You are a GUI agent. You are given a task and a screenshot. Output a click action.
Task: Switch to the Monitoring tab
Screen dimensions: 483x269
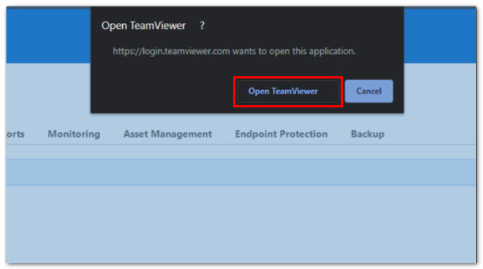click(x=74, y=134)
